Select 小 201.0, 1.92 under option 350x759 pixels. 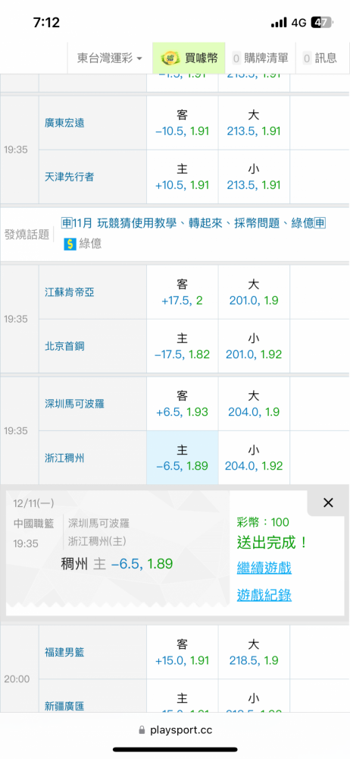(254, 346)
